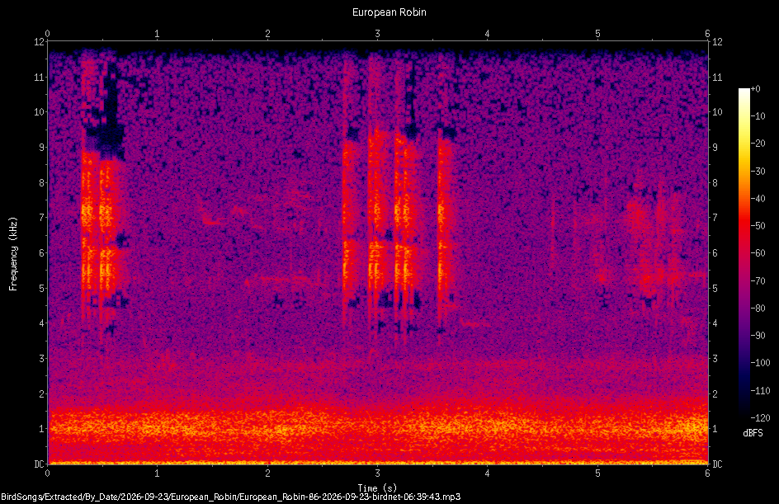Image resolution: width=779 pixels, height=504 pixels.
Task: Click the "-70" colorbar scale label
Action: (758, 281)
